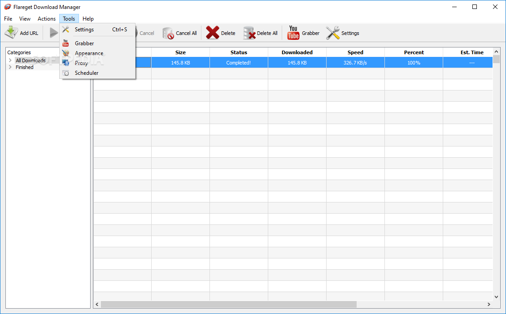Click the YouTube Grabber toolbar icon

293,33
